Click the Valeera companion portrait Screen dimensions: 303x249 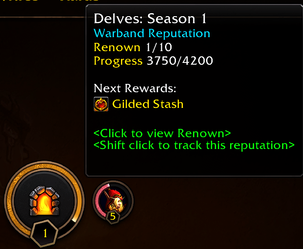(113, 201)
